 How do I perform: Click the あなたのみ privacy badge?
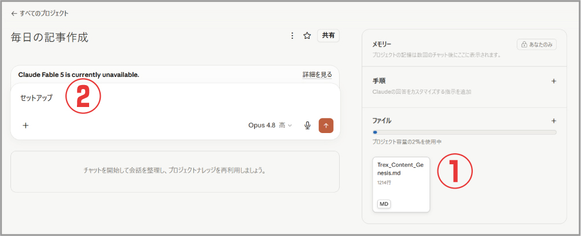click(x=536, y=45)
